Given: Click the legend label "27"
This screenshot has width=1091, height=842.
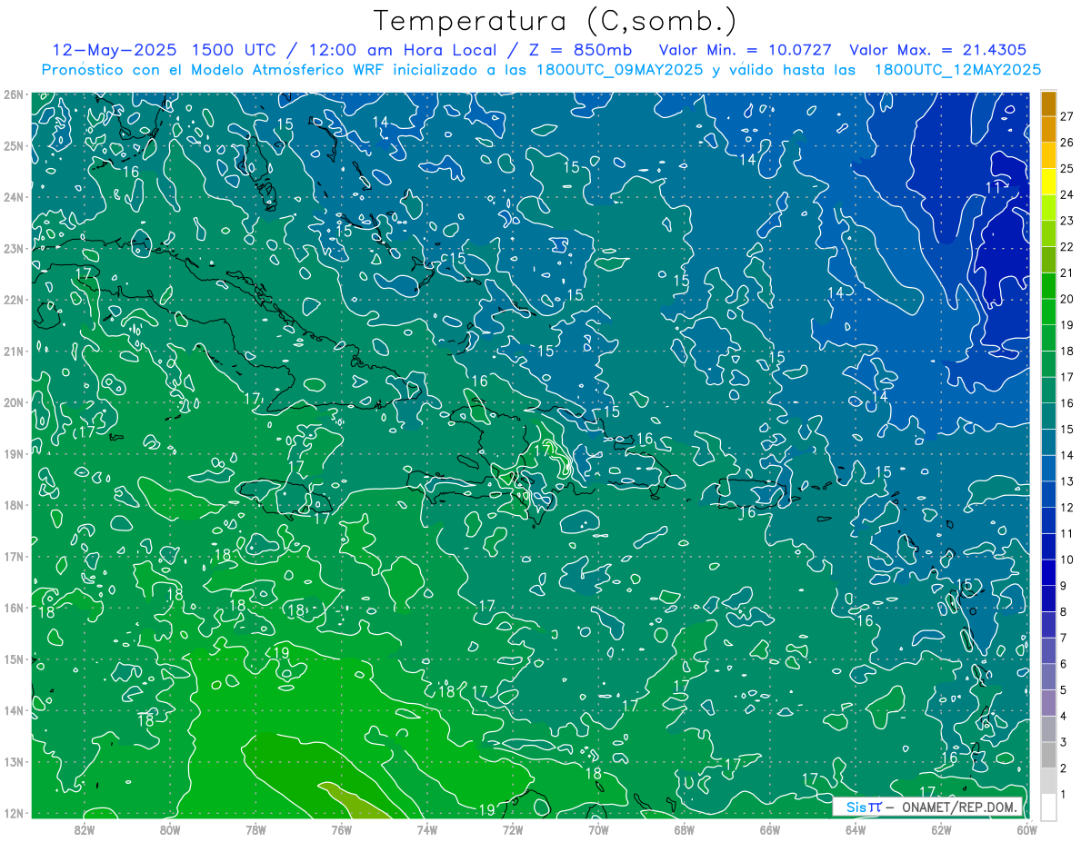Looking at the screenshot, I should (1066, 116).
